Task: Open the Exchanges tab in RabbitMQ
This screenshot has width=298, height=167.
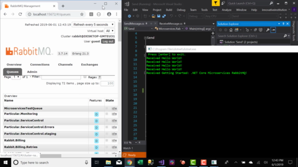Action: point(89,64)
